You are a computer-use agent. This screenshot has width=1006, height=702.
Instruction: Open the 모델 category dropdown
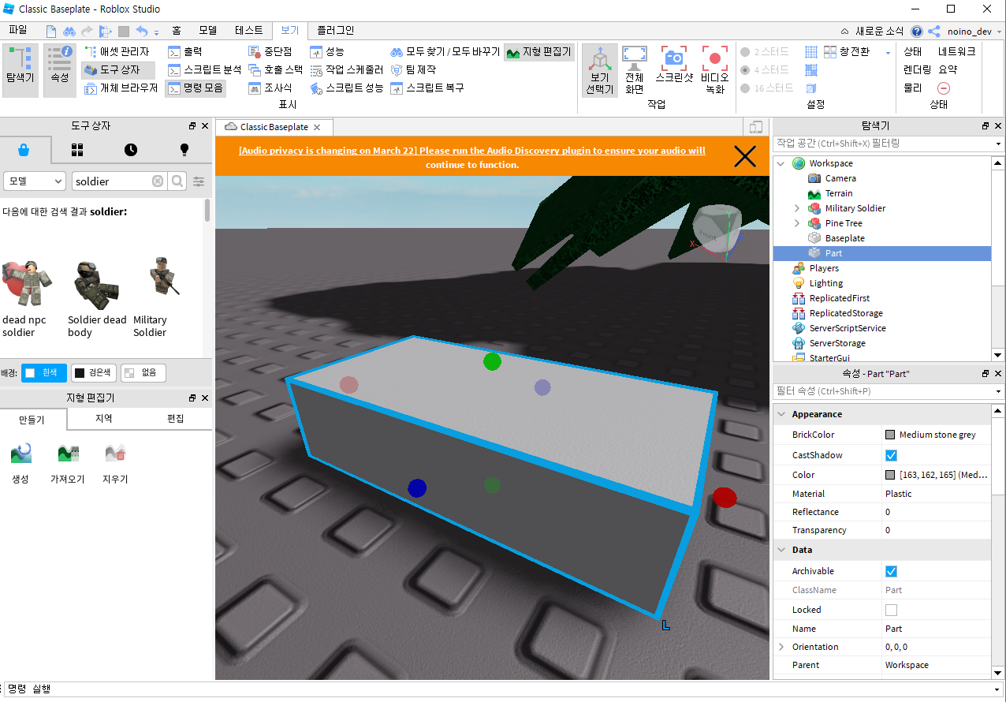[35, 181]
